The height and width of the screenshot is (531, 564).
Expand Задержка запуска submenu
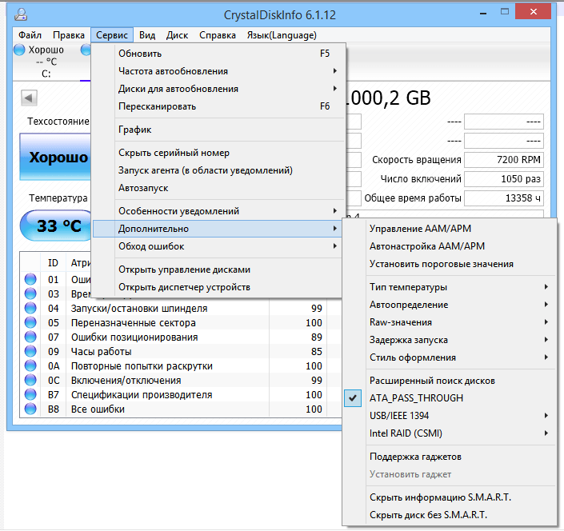(x=450, y=340)
